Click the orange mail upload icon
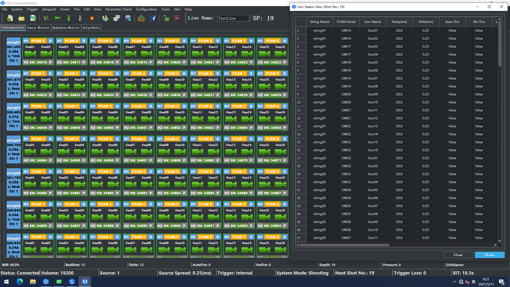This screenshot has height=287, width=510. [141, 18]
